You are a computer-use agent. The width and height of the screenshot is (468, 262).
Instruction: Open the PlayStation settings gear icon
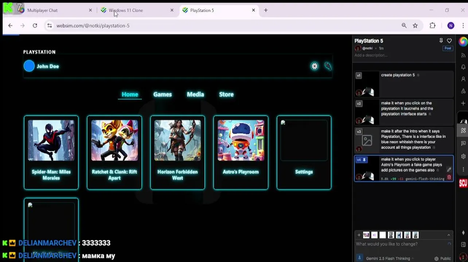(x=315, y=66)
